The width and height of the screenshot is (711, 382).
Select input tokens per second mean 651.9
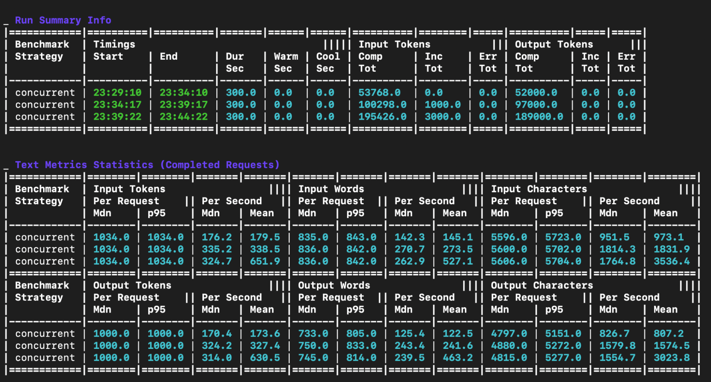click(x=265, y=261)
